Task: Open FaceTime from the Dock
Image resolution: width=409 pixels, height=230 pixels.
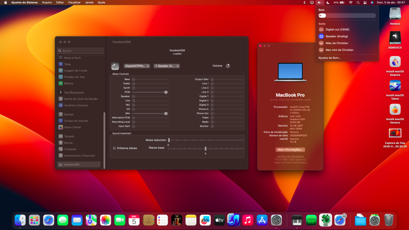Action: click(x=120, y=220)
